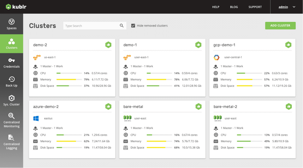Open the azure-demo-2 cluster title
The height and width of the screenshot is (168, 303).
point(46,107)
